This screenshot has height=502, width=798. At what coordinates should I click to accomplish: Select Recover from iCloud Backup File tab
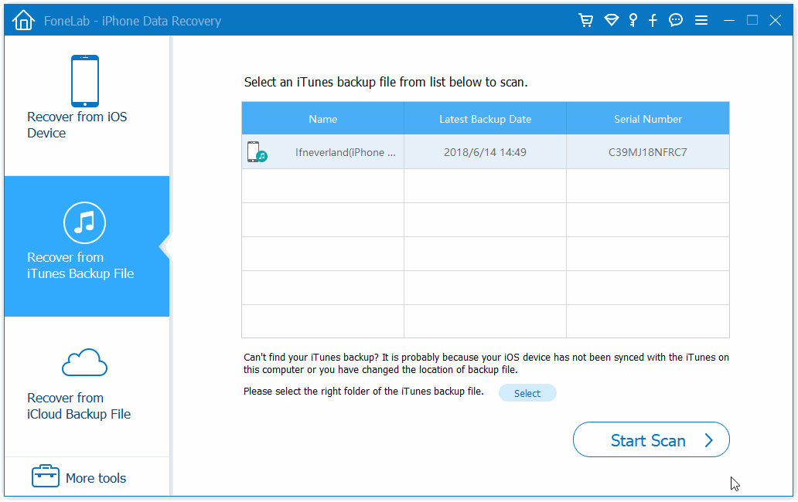click(87, 386)
